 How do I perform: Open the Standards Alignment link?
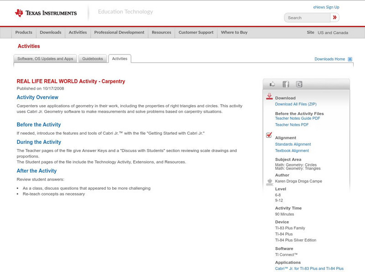tap(294, 144)
